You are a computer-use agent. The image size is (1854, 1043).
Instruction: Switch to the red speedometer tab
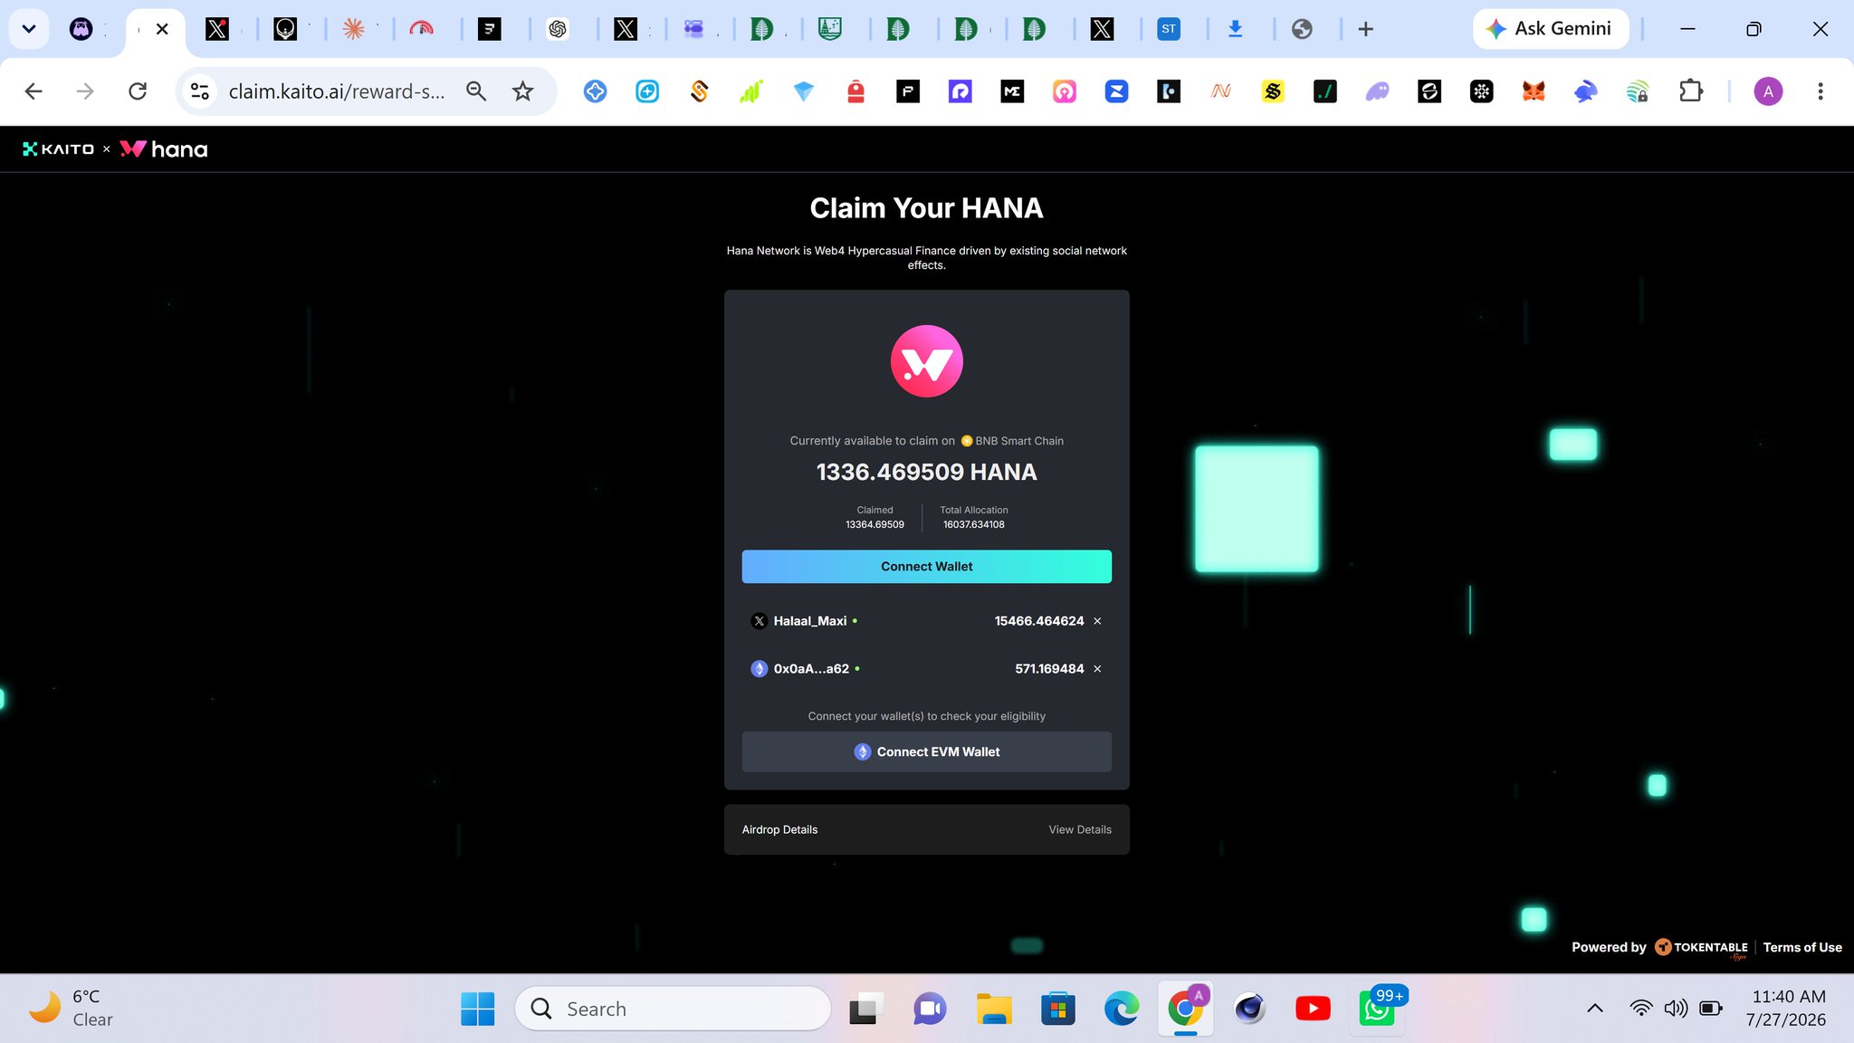(x=421, y=29)
